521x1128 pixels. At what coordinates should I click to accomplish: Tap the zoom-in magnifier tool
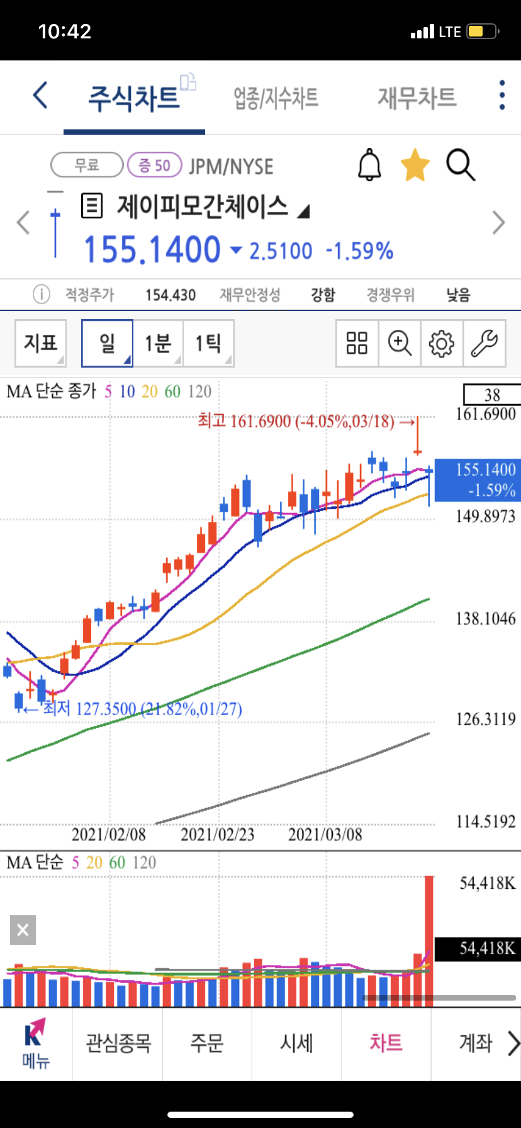(400, 343)
